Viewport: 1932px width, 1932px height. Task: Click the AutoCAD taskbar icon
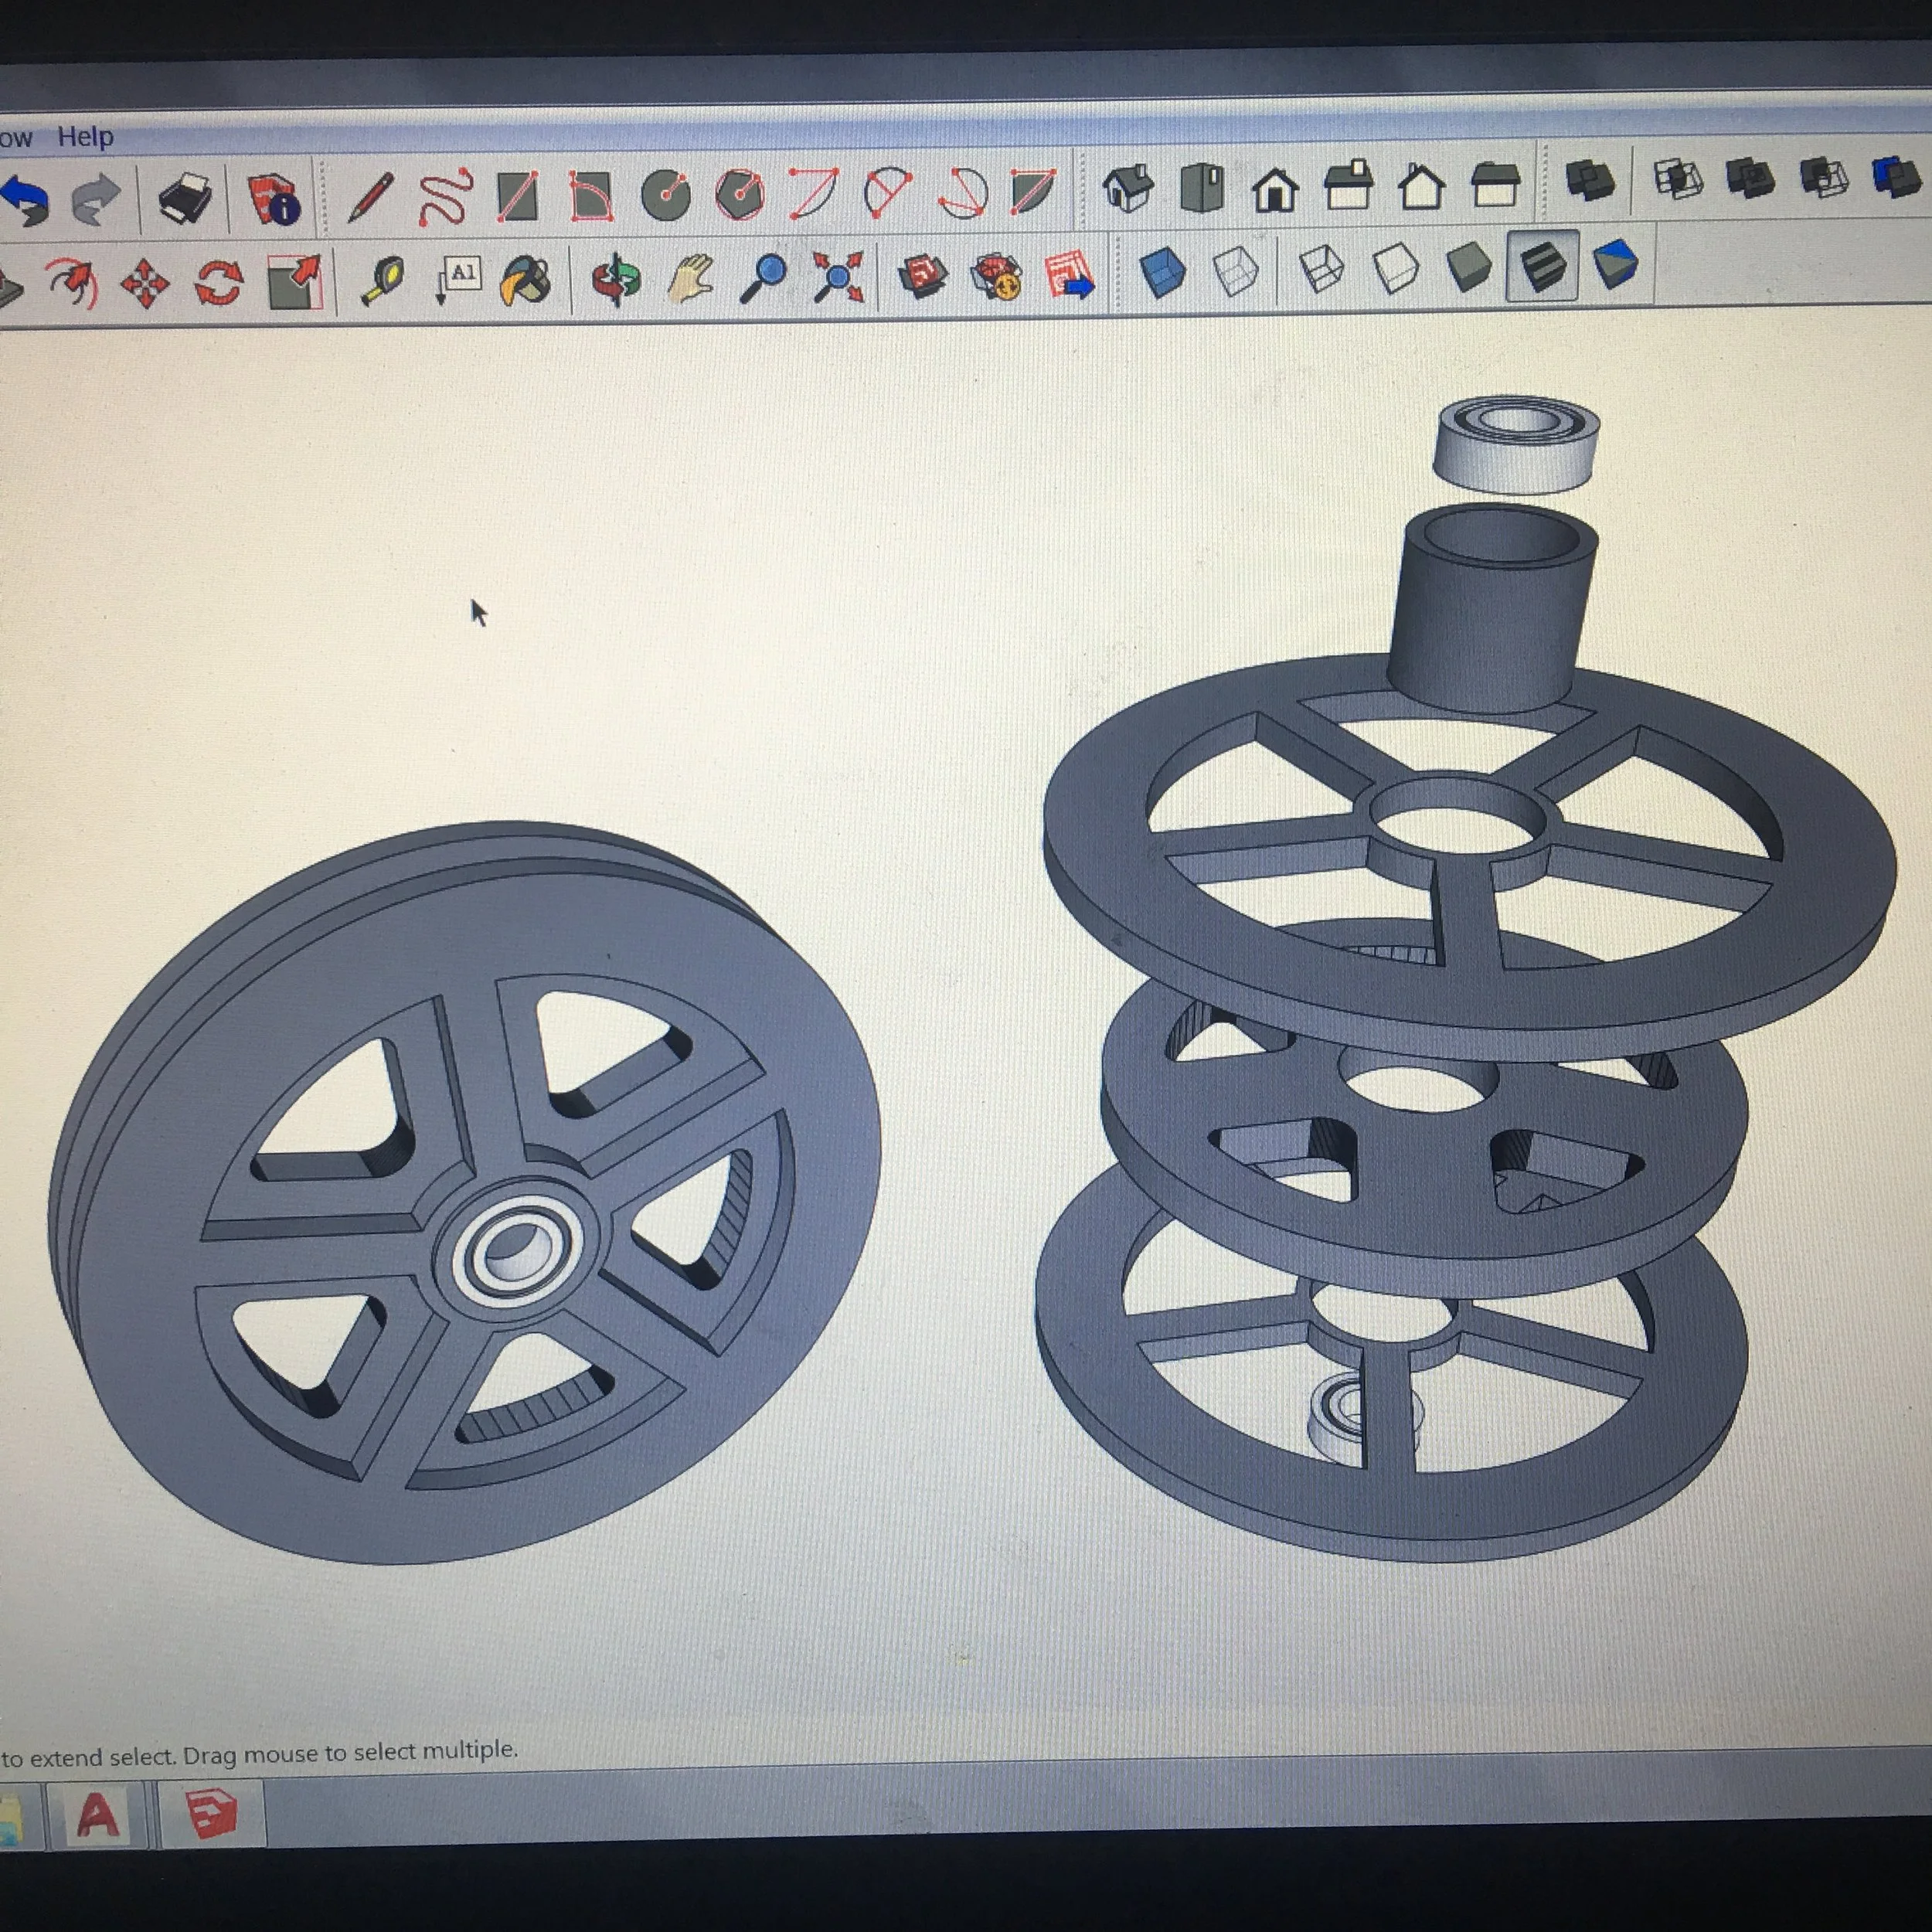point(97,1814)
